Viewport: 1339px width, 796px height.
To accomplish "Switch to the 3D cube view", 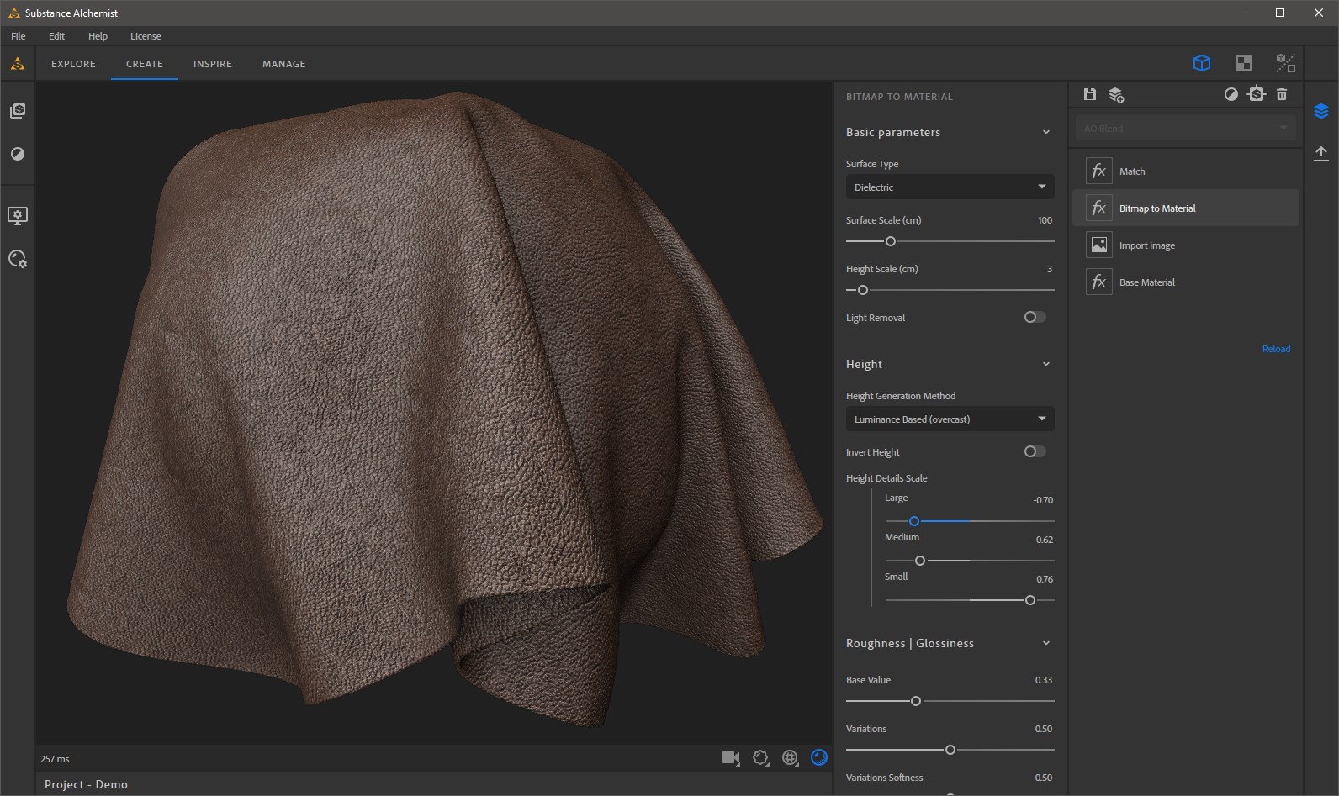I will [x=1202, y=63].
